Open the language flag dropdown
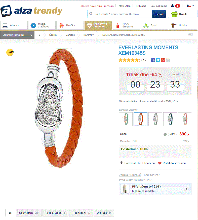This screenshot has height=220, width=198. click(190, 6)
